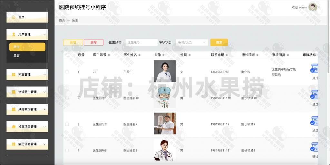Click the 新增 button

tap(73, 42)
